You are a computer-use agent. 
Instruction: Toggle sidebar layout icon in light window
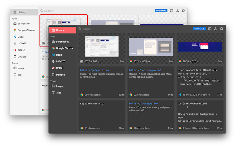pos(171,11)
